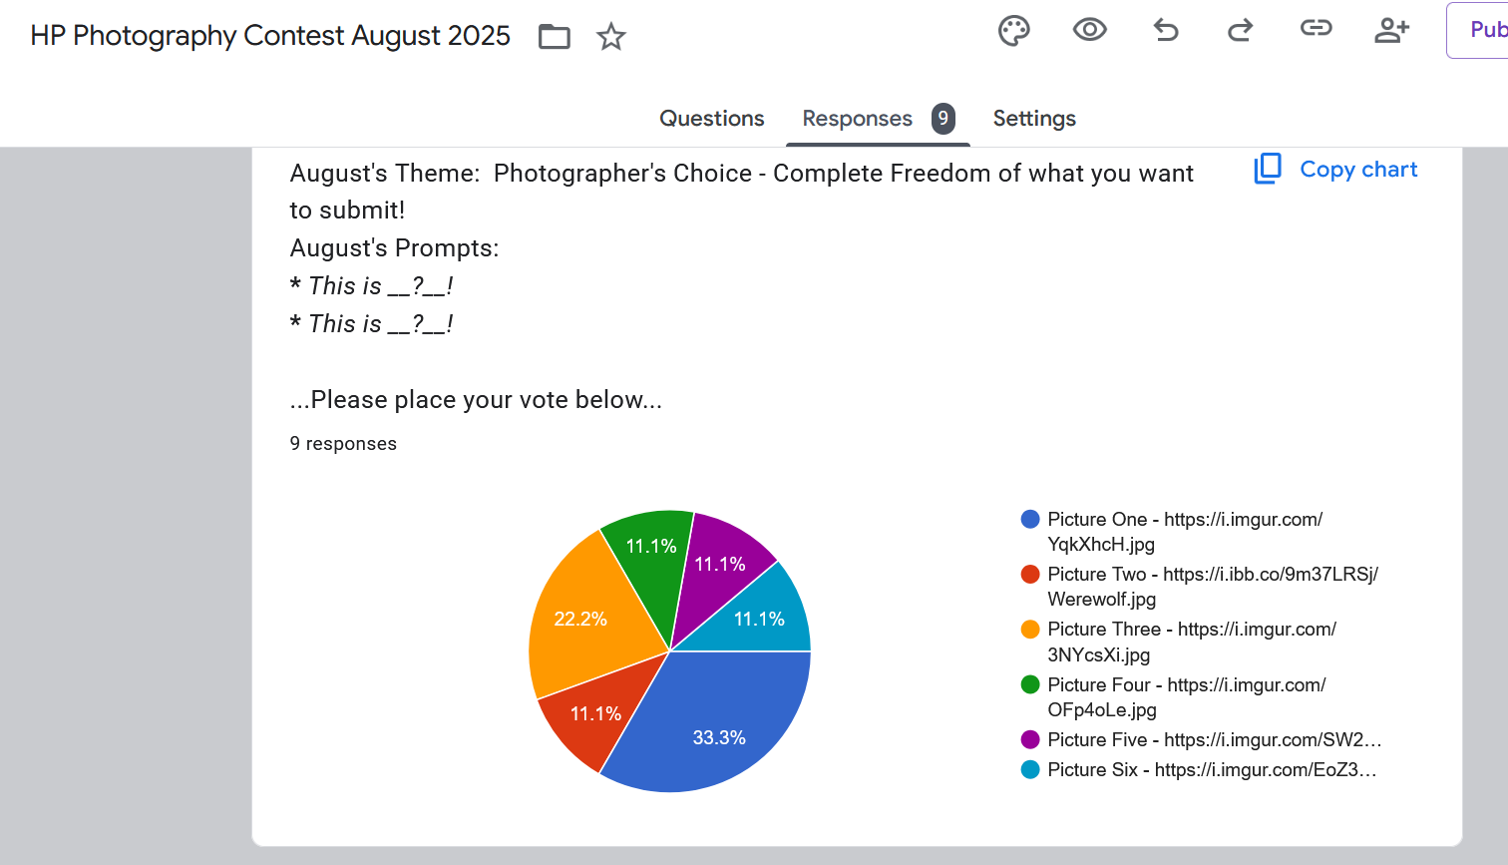Redo the last undone change
Screen dimensions: 1508x865
coord(1240,31)
